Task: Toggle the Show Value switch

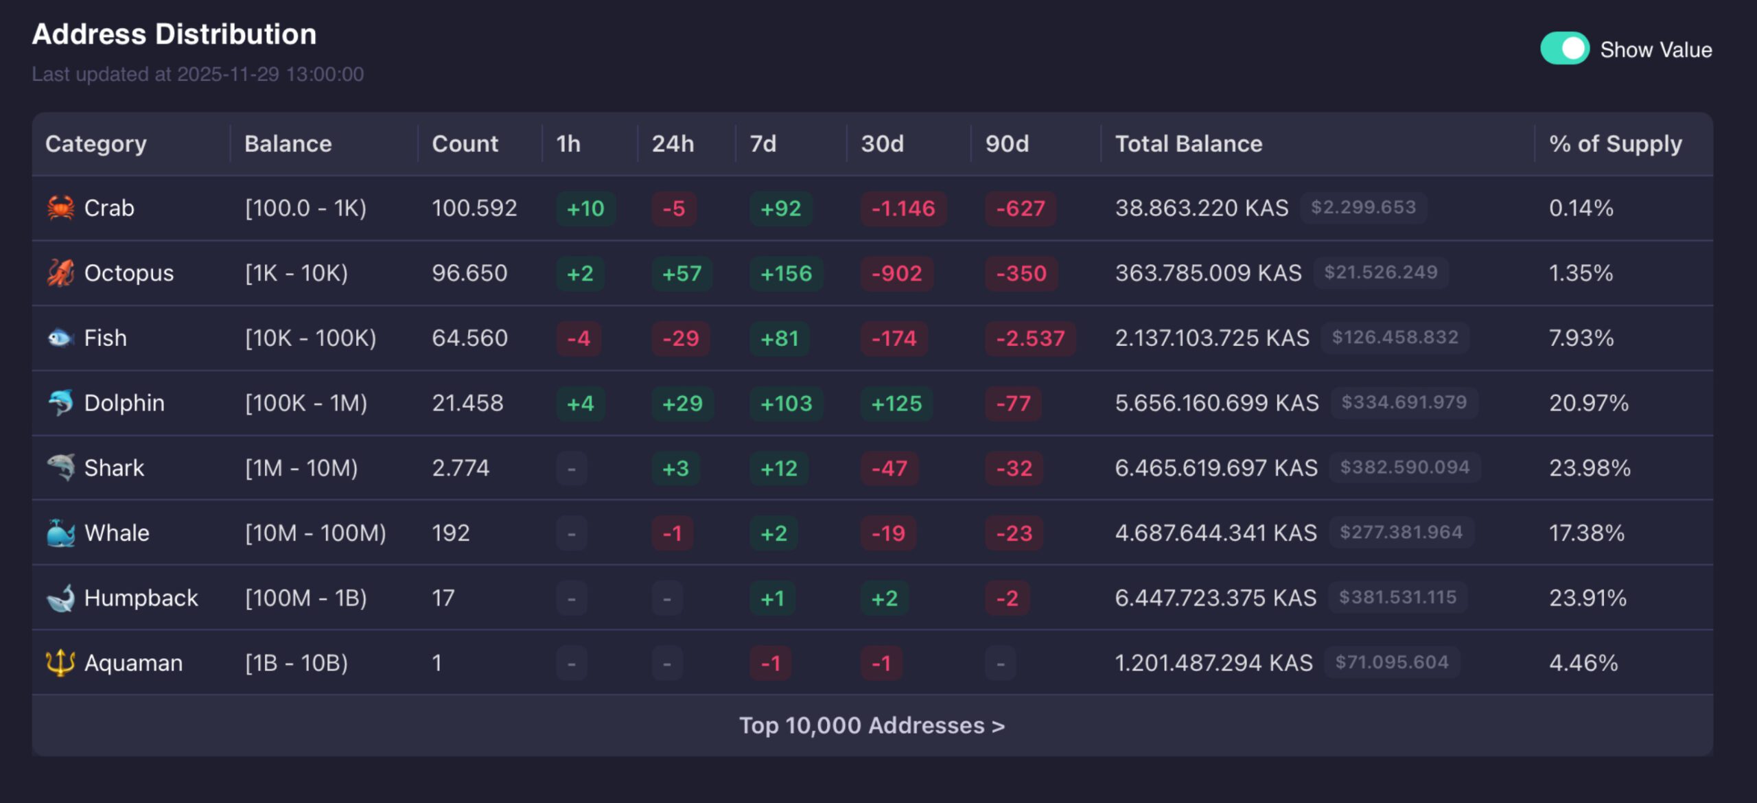Action: 1564,49
